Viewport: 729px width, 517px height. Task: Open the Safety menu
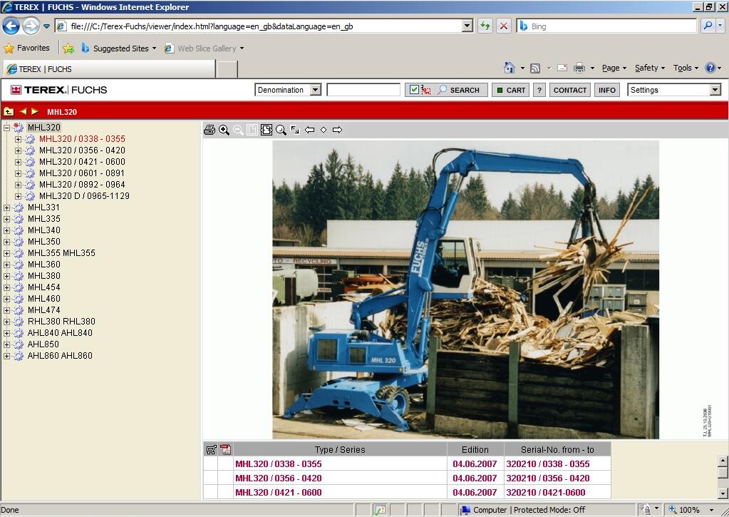650,68
